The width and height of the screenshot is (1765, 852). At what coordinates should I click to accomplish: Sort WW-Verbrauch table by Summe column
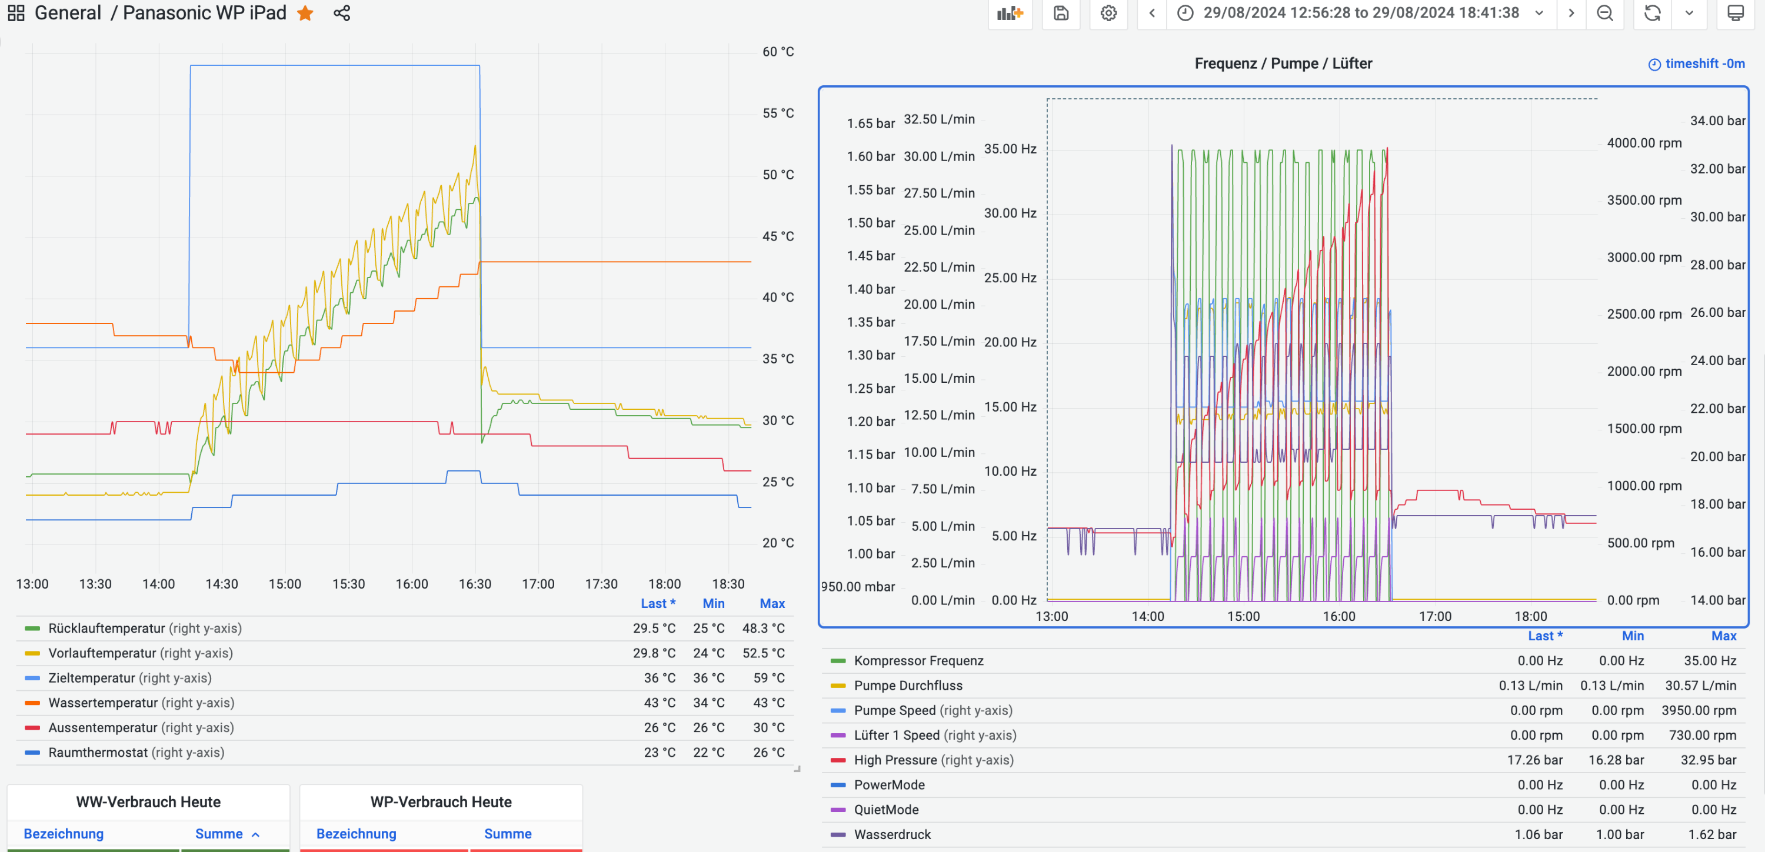coord(219,834)
